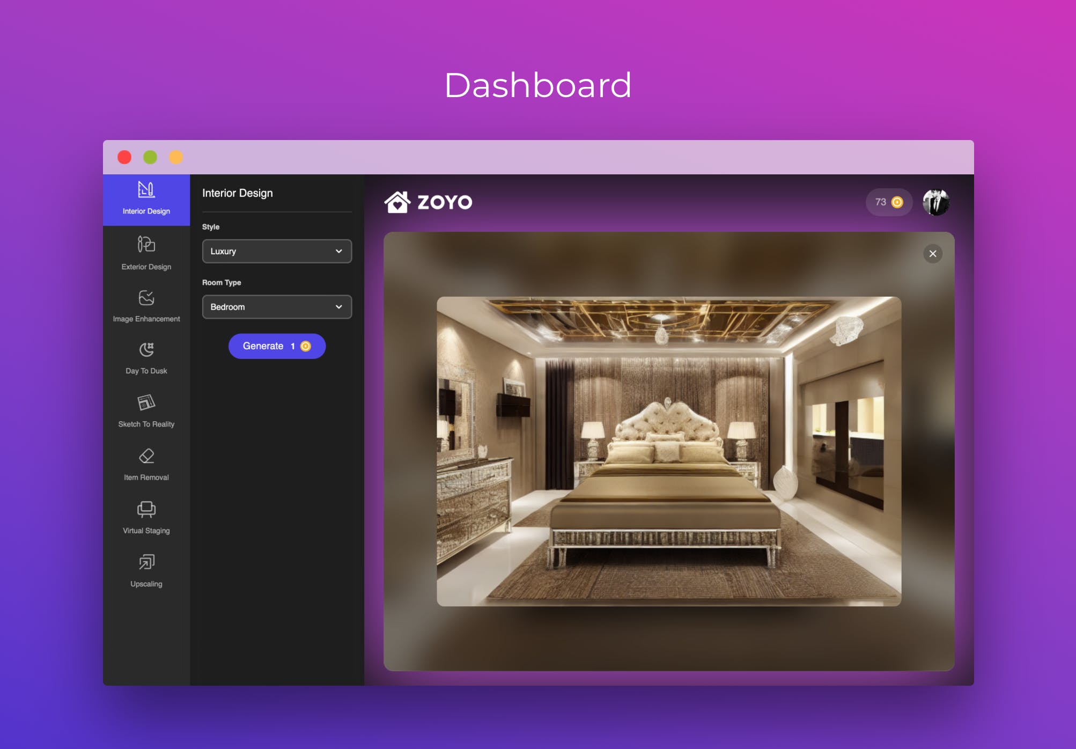Image resolution: width=1076 pixels, height=749 pixels.
Task: Click the Style dropdown chevron arrow
Action: (x=338, y=251)
